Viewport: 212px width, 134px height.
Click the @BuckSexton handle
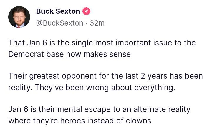tap(59, 23)
